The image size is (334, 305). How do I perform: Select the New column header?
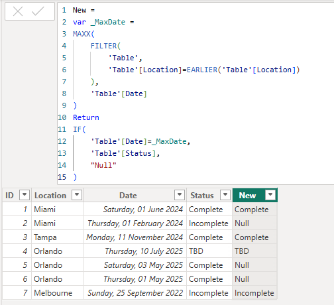point(247,196)
